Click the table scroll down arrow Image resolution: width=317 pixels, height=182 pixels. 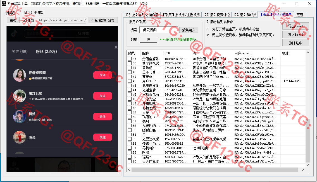click(x=308, y=165)
